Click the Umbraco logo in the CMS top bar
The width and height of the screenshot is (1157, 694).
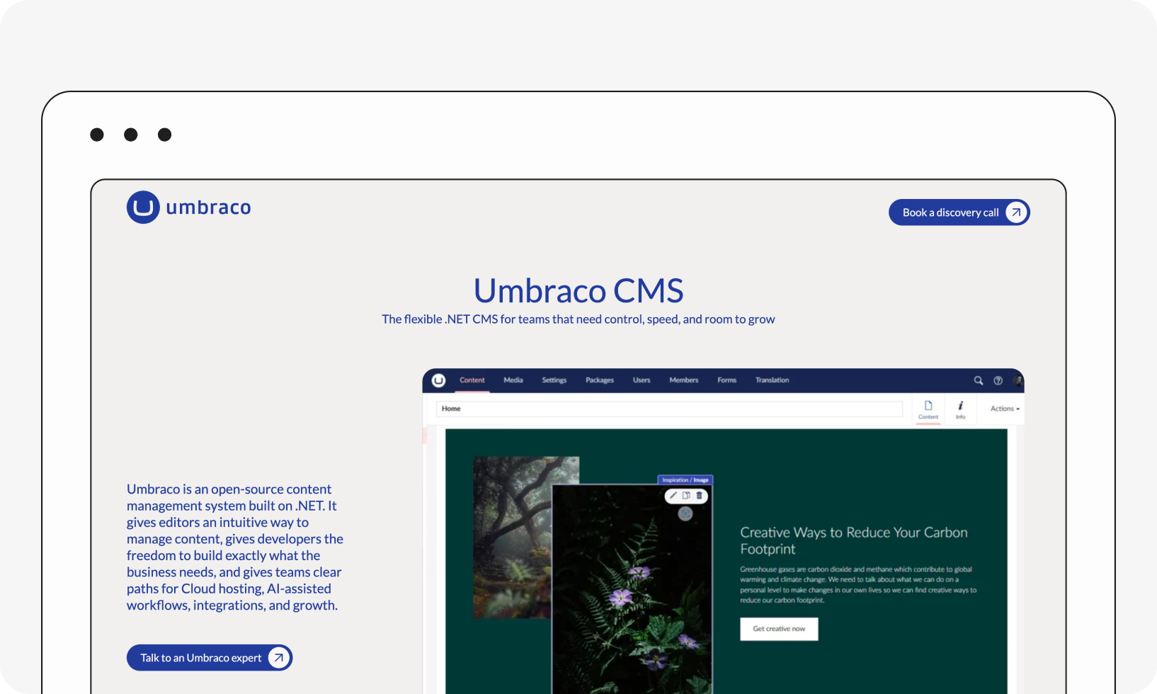coord(438,380)
